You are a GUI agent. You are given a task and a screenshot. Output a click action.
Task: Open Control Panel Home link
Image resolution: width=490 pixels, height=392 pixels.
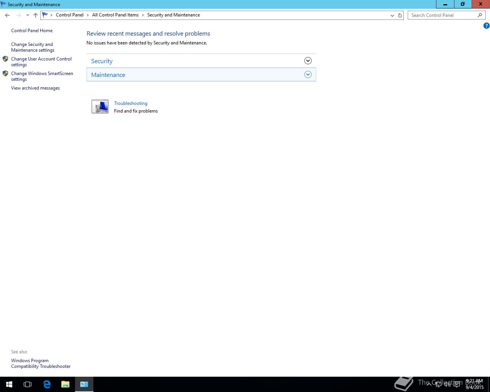click(32, 31)
